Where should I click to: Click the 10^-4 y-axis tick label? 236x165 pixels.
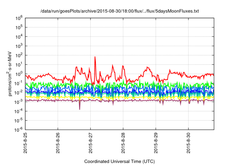coord(19,111)
